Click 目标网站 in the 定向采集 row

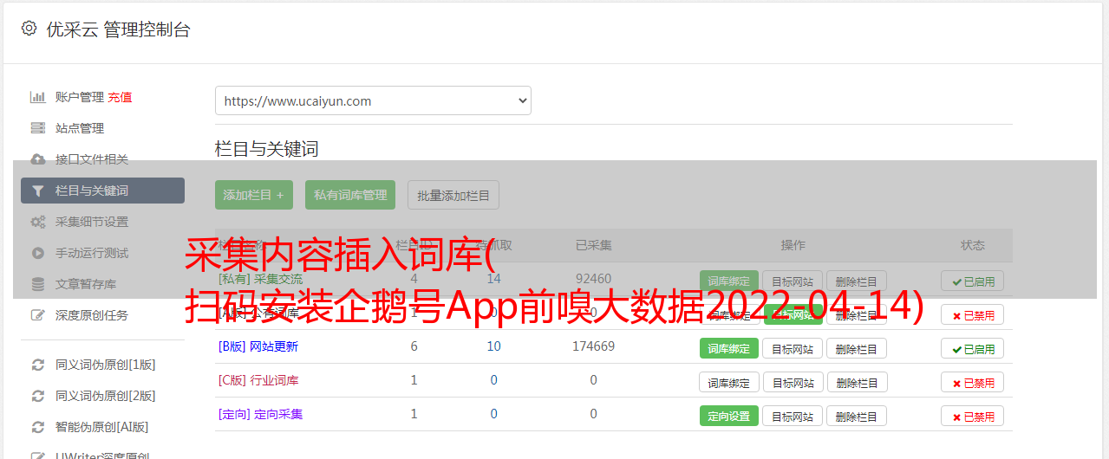[793, 416]
